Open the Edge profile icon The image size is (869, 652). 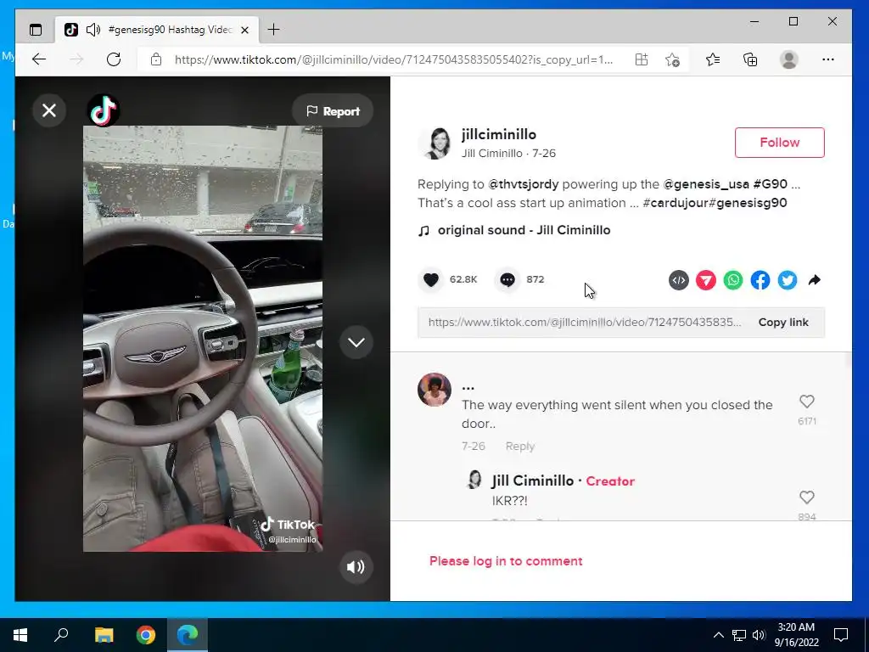point(788,59)
